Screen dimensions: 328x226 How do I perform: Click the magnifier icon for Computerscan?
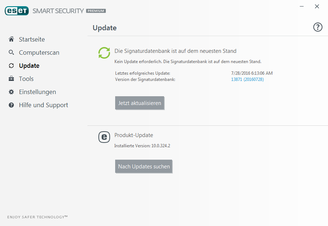coord(11,52)
